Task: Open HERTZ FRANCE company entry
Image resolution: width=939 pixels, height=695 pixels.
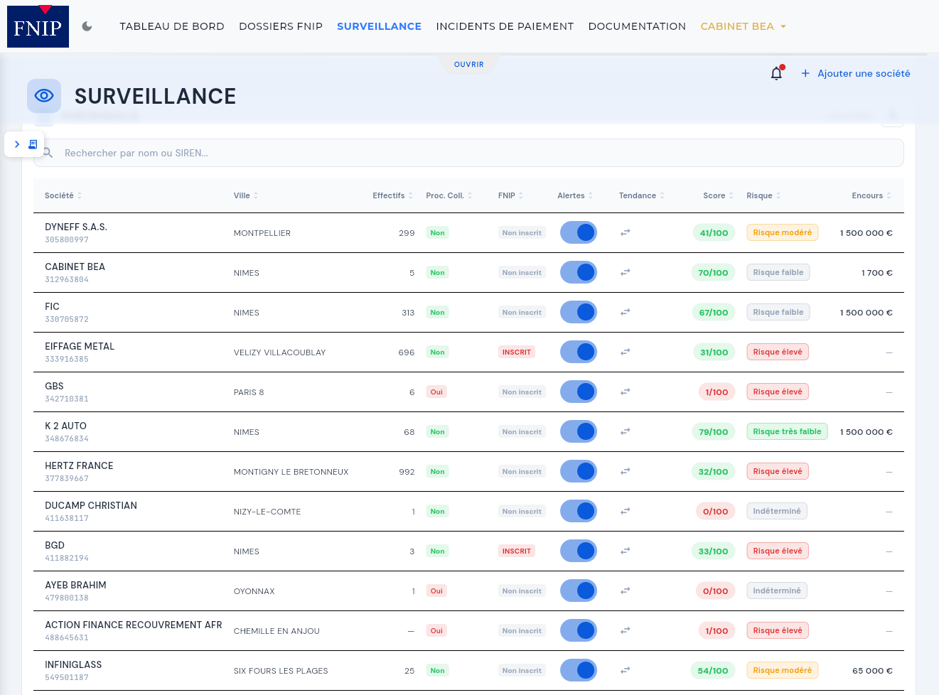Action: click(x=79, y=465)
